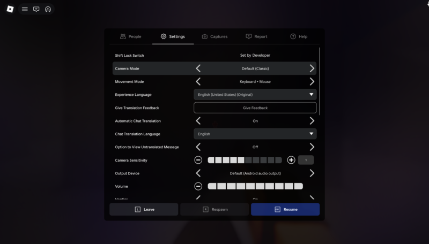
Task: Open the Chat Translation Language dropdown
Action: coord(255,134)
